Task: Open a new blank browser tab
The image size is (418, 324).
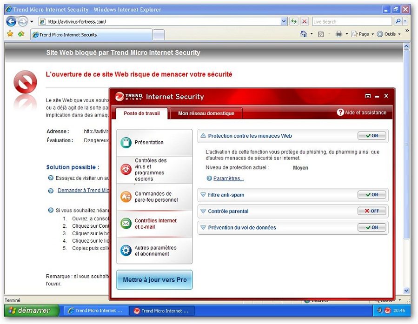Action: (159, 35)
